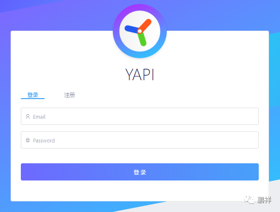Click the Password placeholder text
280x212 pixels.
pyautogui.click(x=44, y=140)
